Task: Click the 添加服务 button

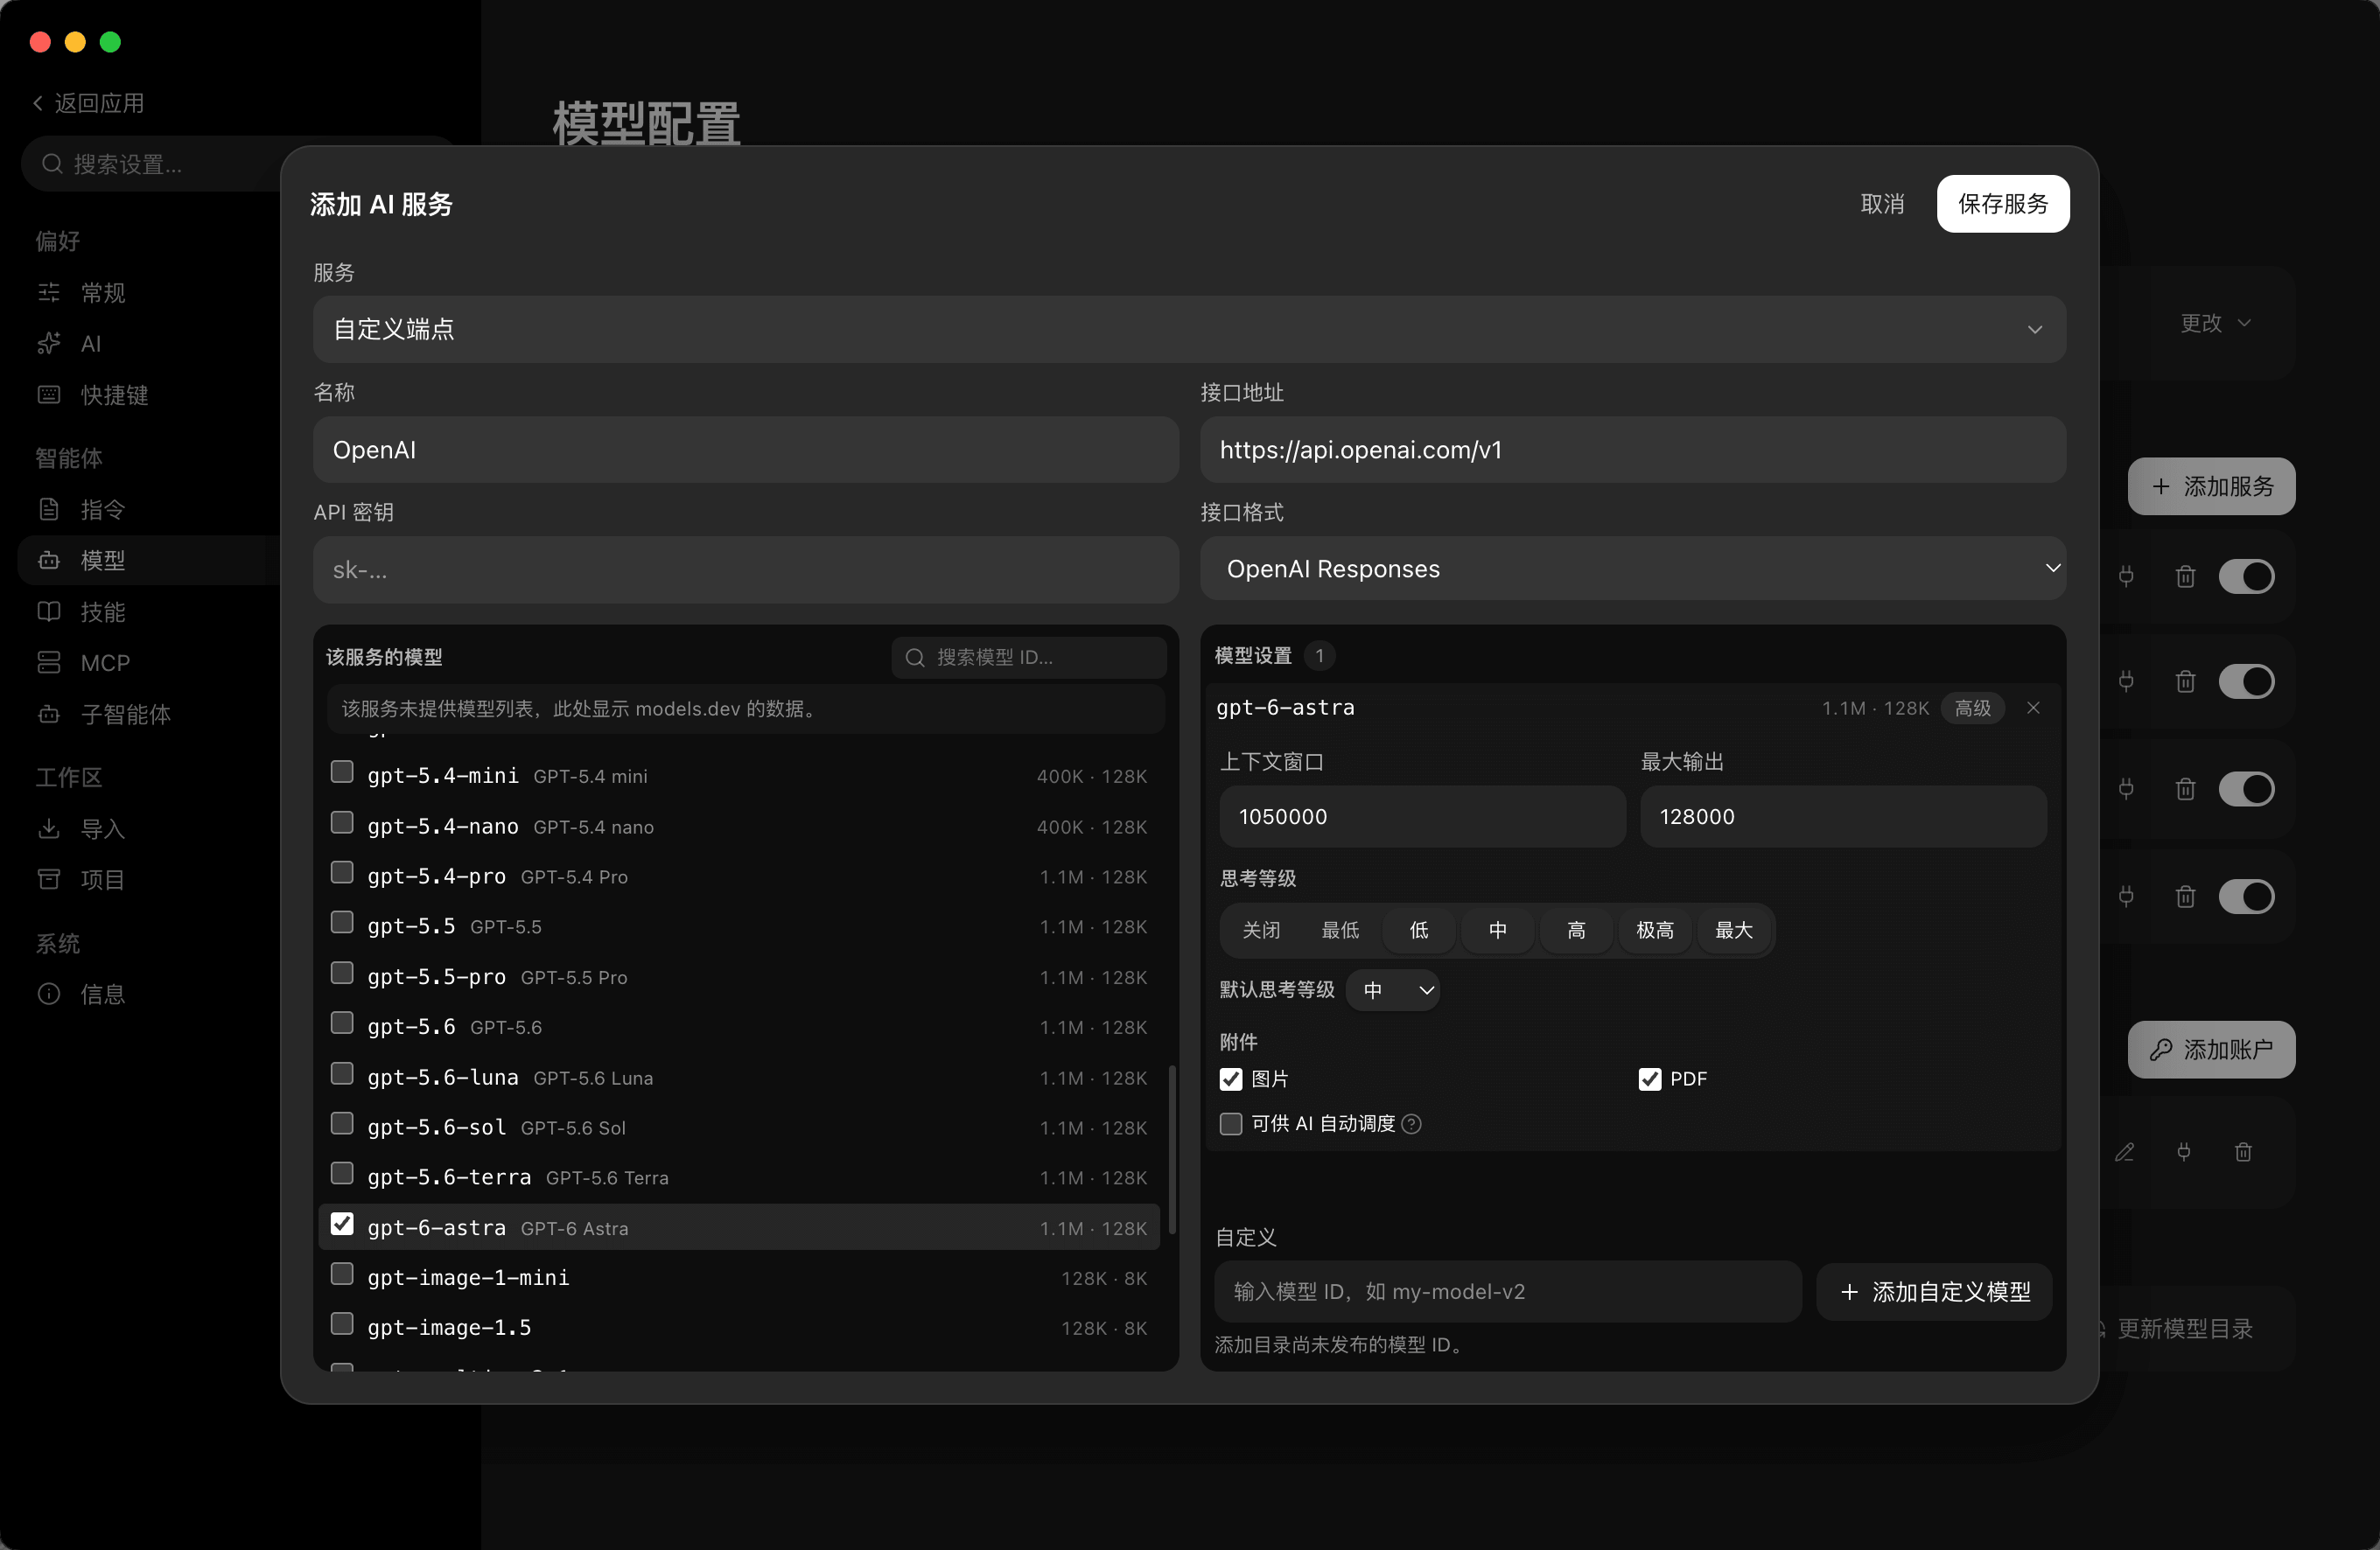Action: click(2211, 486)
